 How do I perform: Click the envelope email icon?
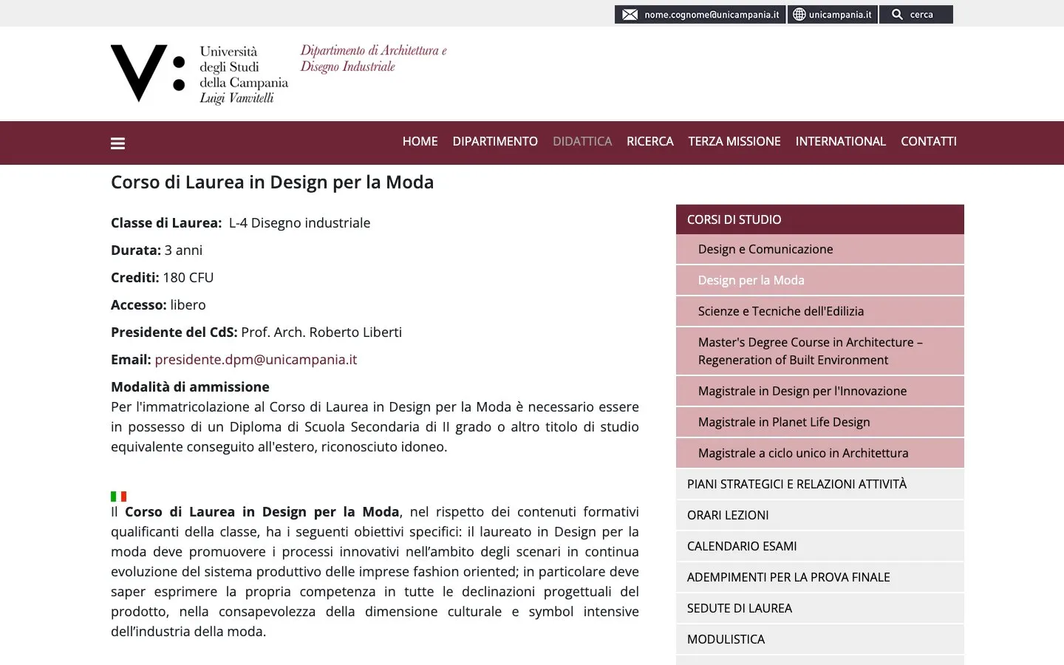point(630,15)
